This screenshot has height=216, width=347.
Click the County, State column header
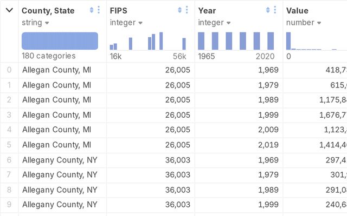tap(48, 11)
